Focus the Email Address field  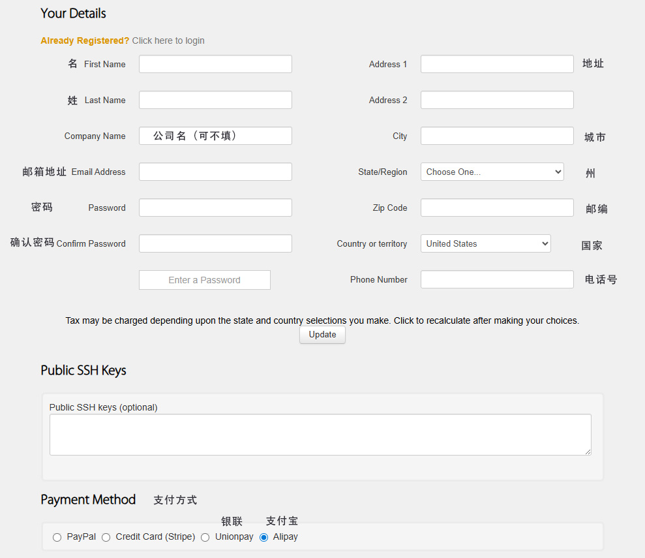click(215, 172)
